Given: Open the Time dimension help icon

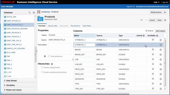Looking at the screenshot, I should pyautogui.click(x=45, y=56).
